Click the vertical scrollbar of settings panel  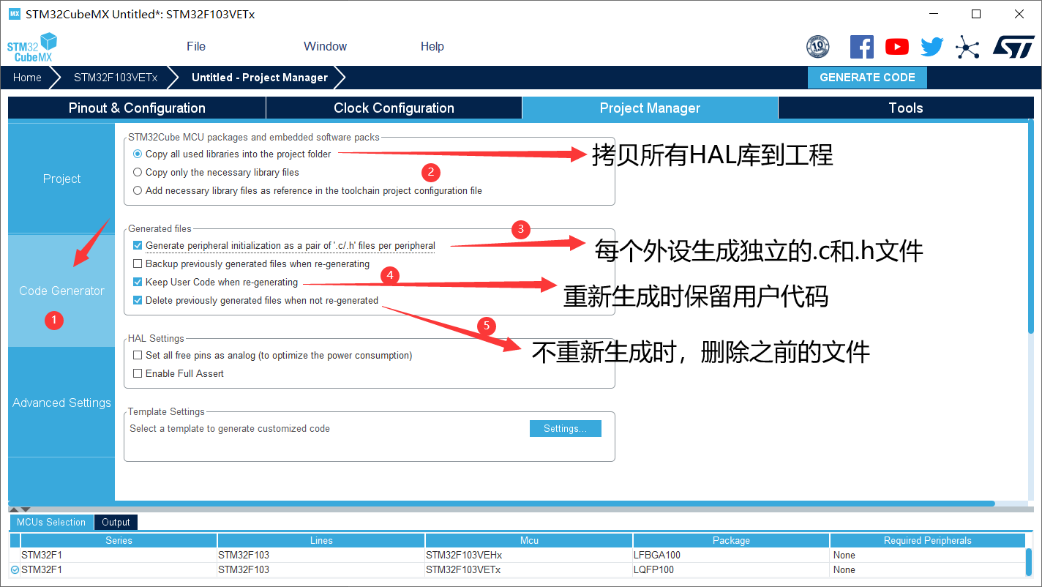1031,228
